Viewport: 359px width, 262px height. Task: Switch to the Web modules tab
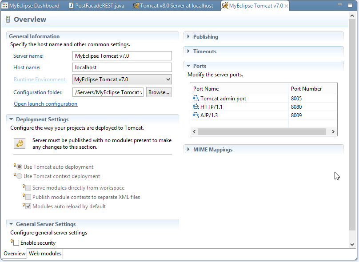point(44,254)
